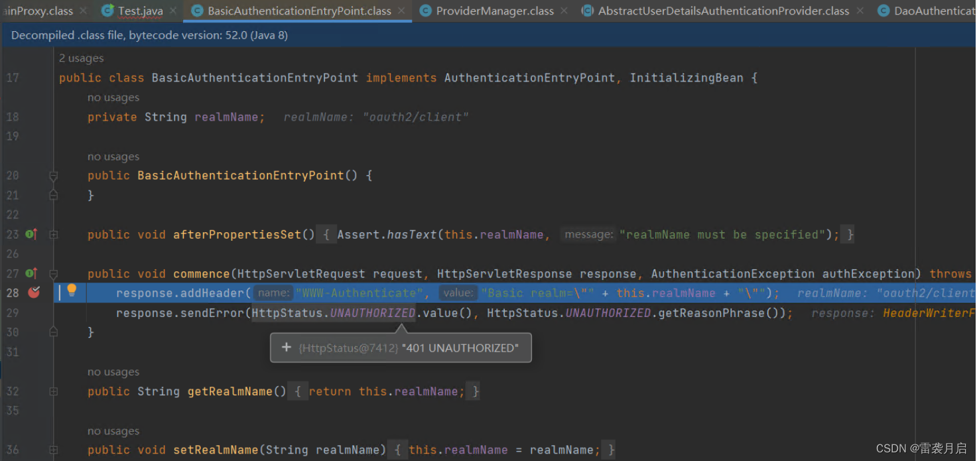977x461 pixels.
Task: Click line number 29 in the gutter
Action: pyautogui.click(x=13, y=313)
